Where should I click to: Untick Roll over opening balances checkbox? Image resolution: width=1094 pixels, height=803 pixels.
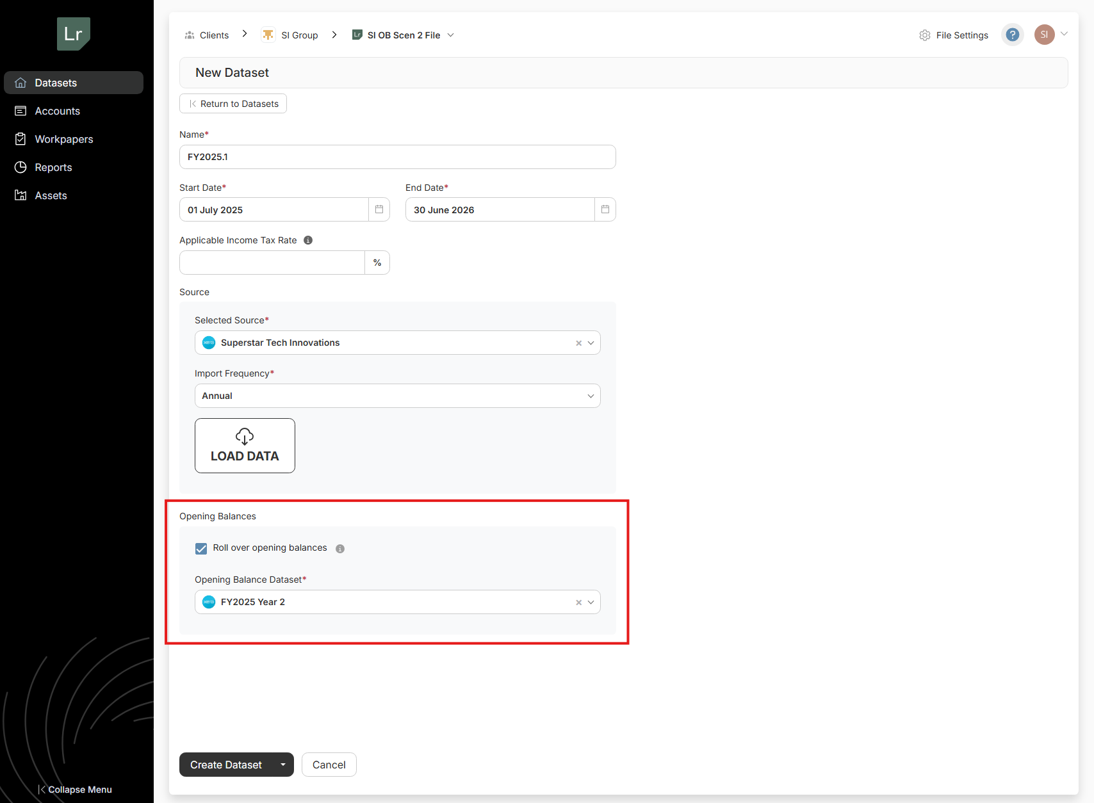pos(201,549)
